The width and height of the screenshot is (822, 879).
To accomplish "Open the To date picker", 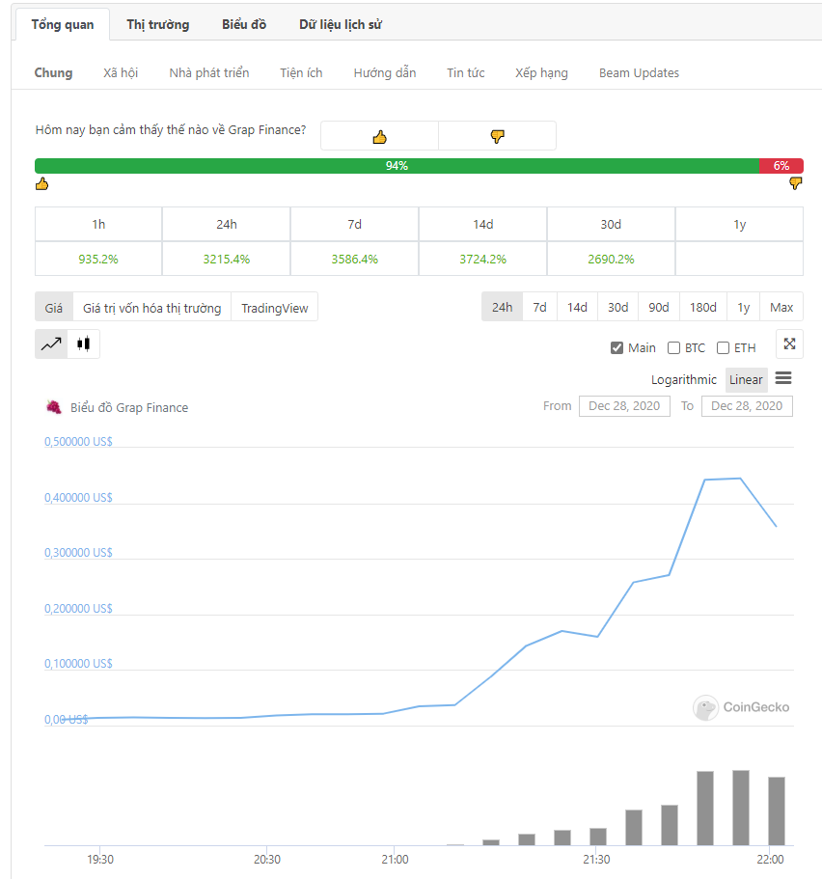I will [x=747, y=406].
